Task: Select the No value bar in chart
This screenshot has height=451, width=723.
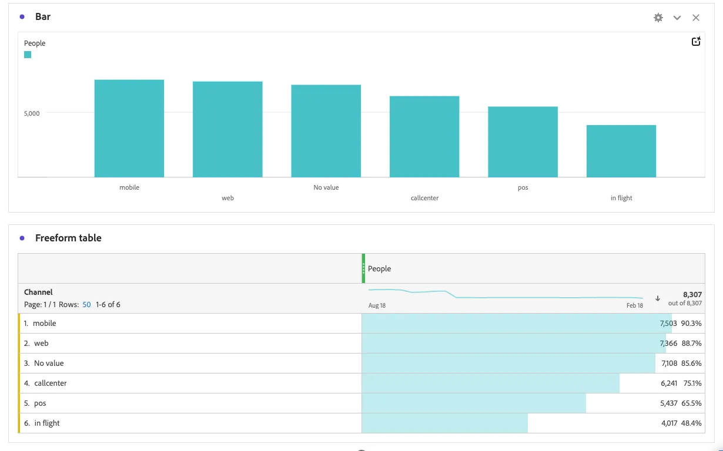Action: (x=326, y=131)
